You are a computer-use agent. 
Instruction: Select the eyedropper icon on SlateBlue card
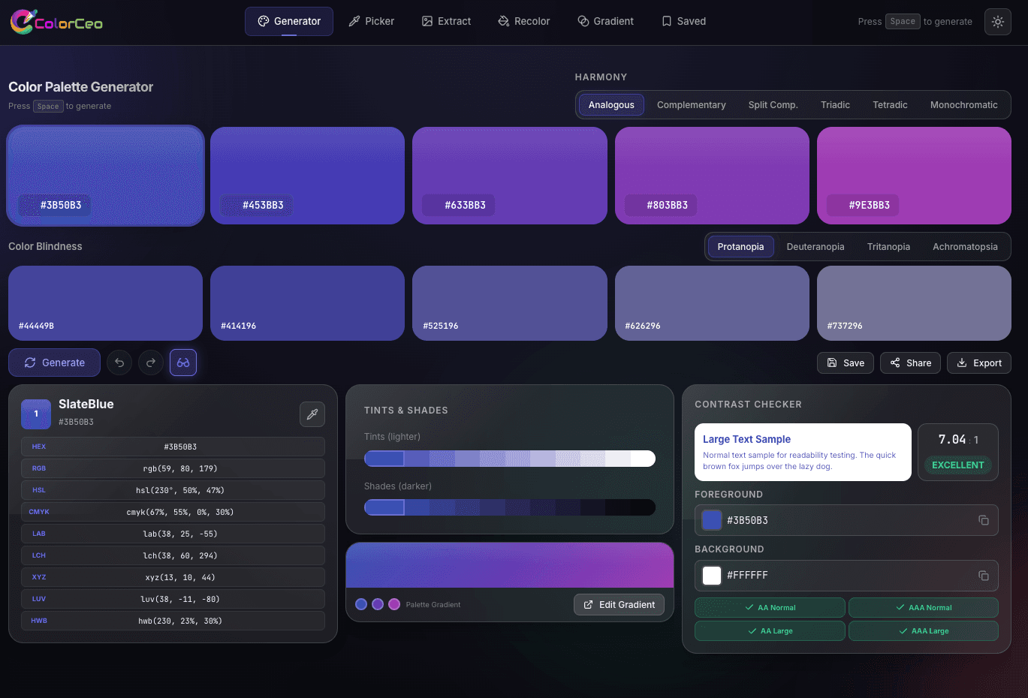click(312, 414)
